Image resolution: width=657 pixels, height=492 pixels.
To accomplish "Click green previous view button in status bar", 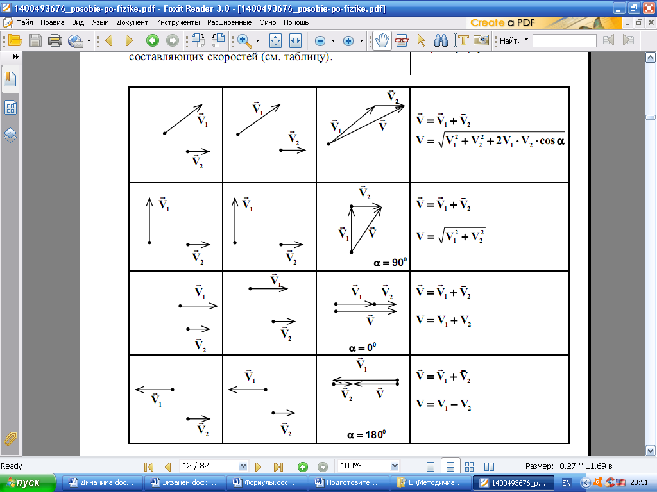I will pos(303,466).
